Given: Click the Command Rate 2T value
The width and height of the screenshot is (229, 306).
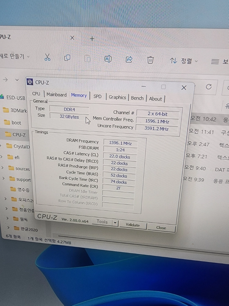Looking at the screenshot, I should click(118, 188).
